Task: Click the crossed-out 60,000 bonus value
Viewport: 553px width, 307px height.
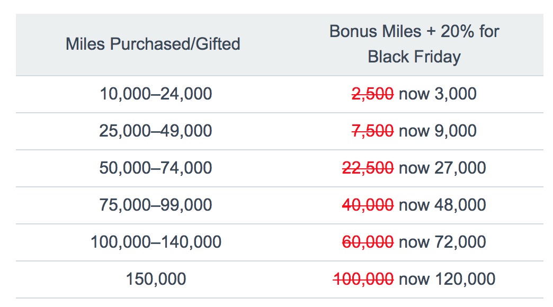Action: pos(368,242)
